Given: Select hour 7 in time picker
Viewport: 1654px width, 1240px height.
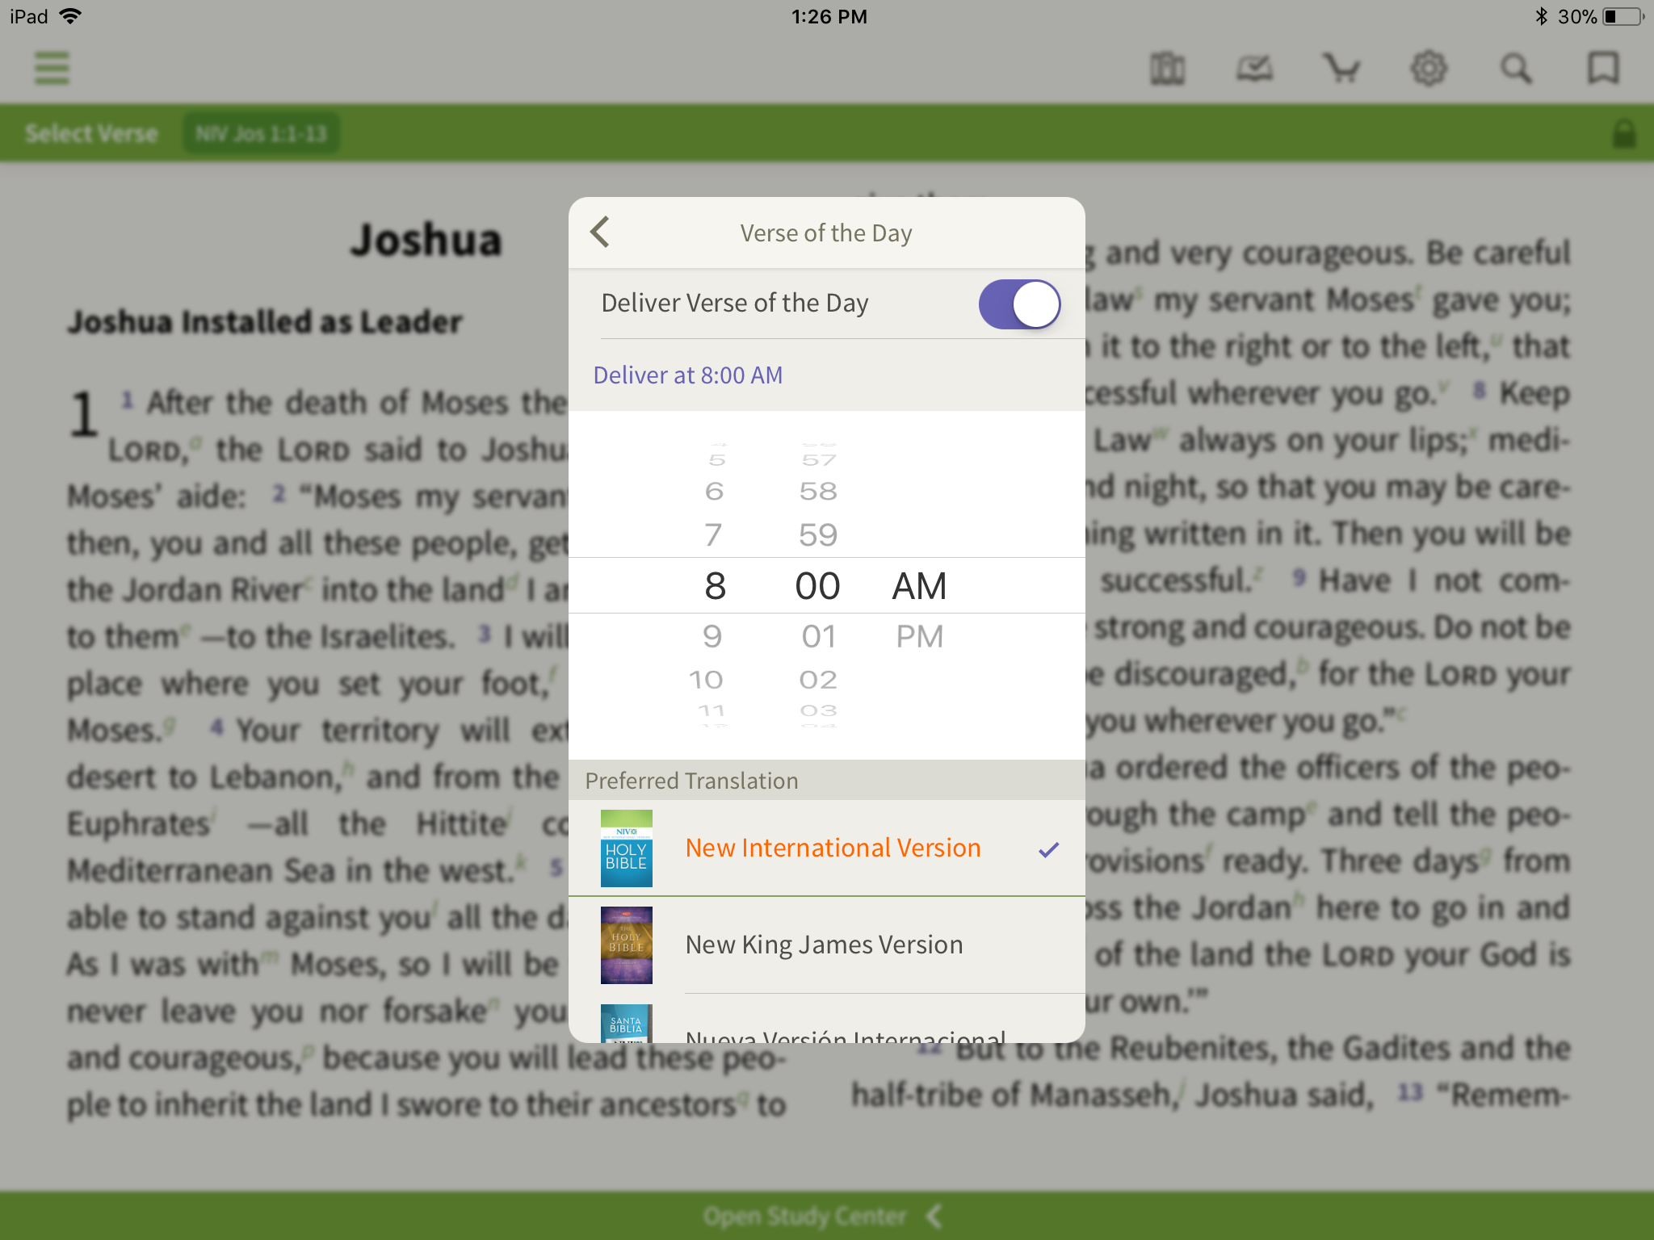Looking at the screenshot, I should click(713, 535).
